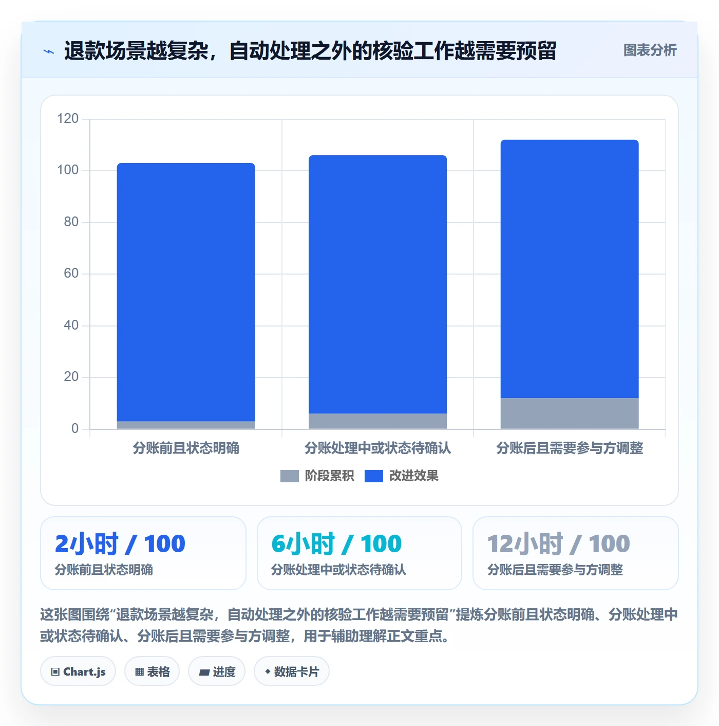Click the blue 改进效果 legend swatch
The image size is (719, 726).
click(x=374, y=476)
